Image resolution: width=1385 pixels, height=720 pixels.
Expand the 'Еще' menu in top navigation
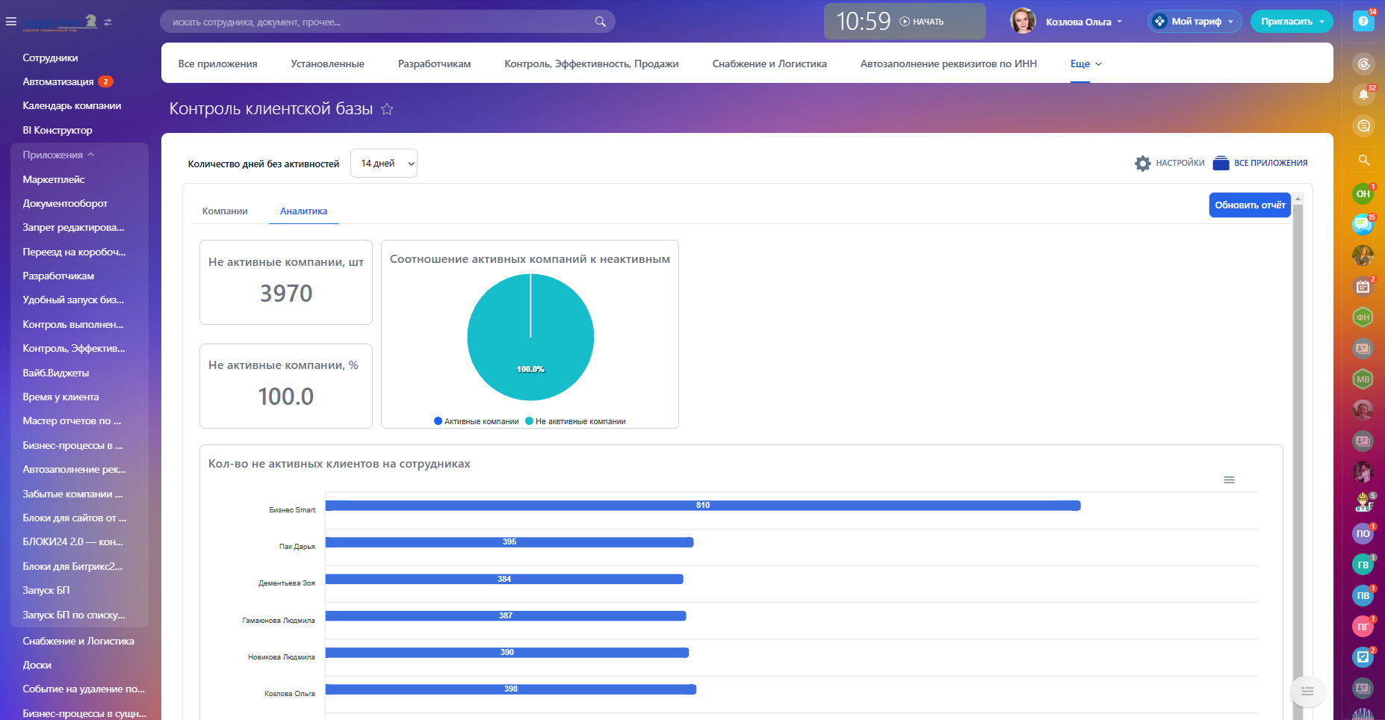coord(1085,63)
